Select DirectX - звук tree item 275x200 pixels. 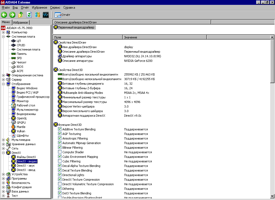point(26,166)
